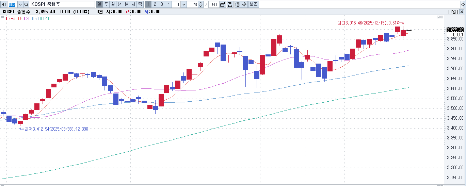Screen dimensions: 466x186
Task: Click the save chart floppy disk icon
Action: (230, 4)
